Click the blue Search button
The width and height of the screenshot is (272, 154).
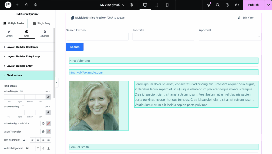(75, 47)
